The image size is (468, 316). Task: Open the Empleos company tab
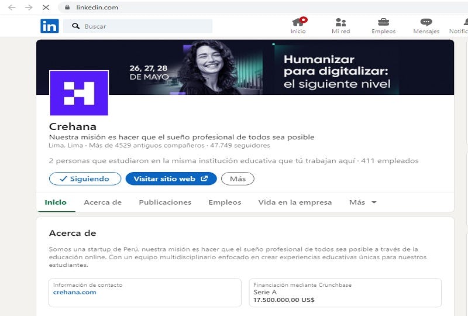coord(225,202)
